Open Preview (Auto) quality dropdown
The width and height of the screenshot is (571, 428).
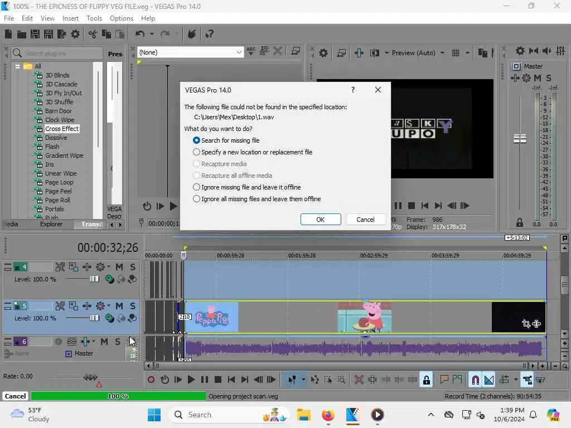[x=442, y=53]
